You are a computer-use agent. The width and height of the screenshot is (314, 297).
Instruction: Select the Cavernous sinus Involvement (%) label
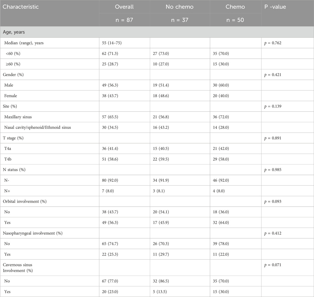coord(19,268)
